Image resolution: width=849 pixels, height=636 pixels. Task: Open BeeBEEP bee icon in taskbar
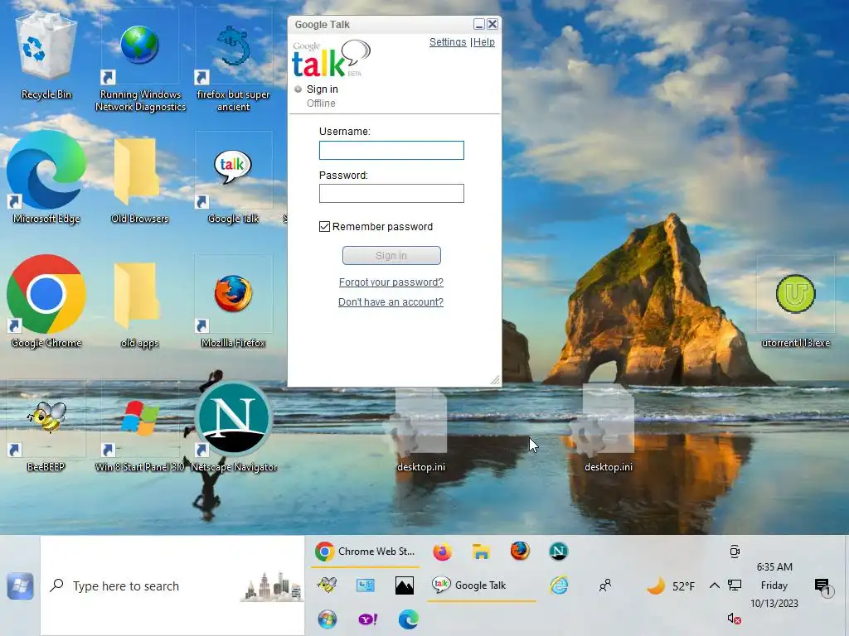[327, 585]
